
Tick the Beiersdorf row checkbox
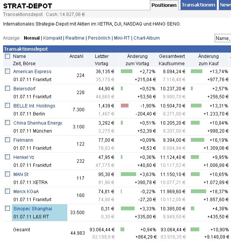tap(7, 88)
